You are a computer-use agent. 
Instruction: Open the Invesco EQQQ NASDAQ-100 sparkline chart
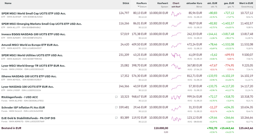pos(176,35)
